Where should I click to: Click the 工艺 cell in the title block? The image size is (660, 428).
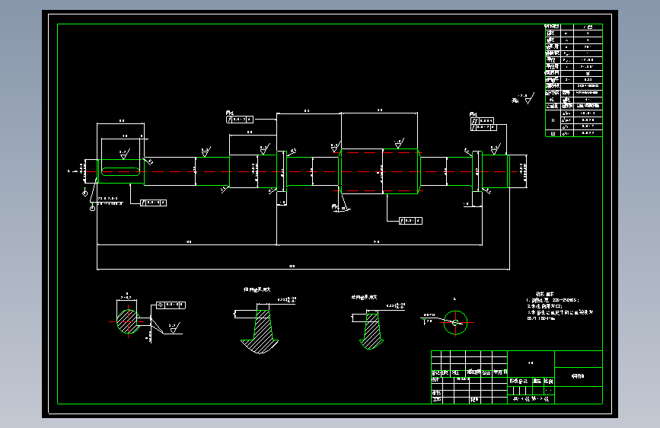tap(436, 399)
